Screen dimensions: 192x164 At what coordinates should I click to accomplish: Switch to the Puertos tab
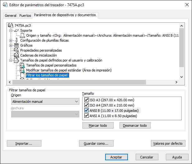tap(25, 16)
